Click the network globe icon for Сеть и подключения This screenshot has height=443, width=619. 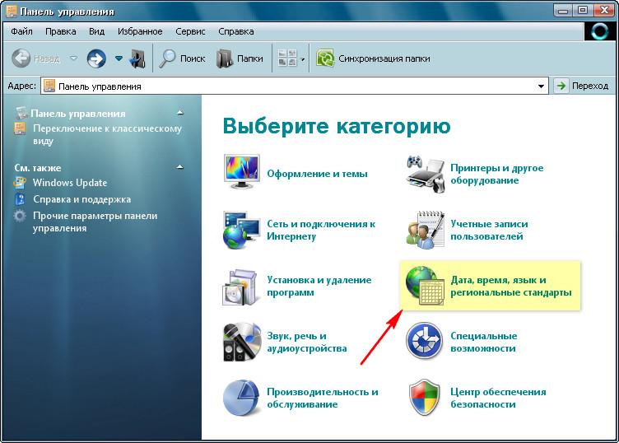(242, 231)
